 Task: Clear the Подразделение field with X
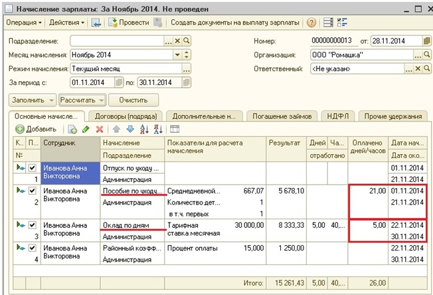177,41
